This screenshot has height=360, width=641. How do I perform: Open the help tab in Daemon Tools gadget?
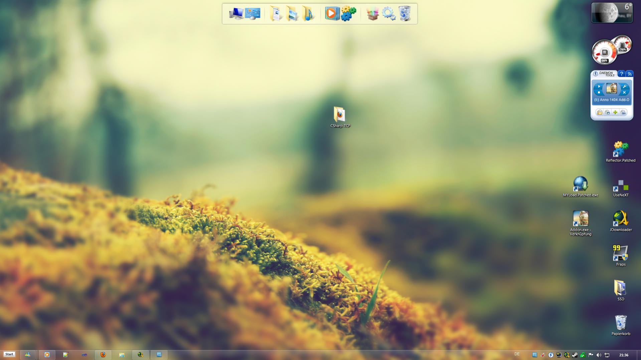(x=621, y=74)
